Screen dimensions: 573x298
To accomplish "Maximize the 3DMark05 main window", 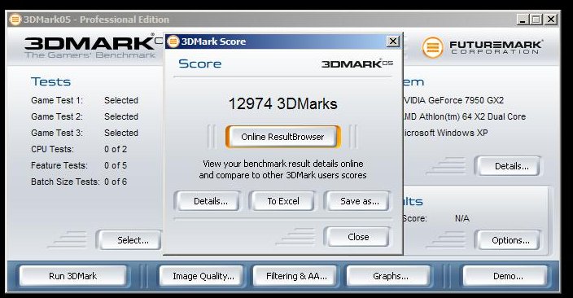I will (536, 20).
